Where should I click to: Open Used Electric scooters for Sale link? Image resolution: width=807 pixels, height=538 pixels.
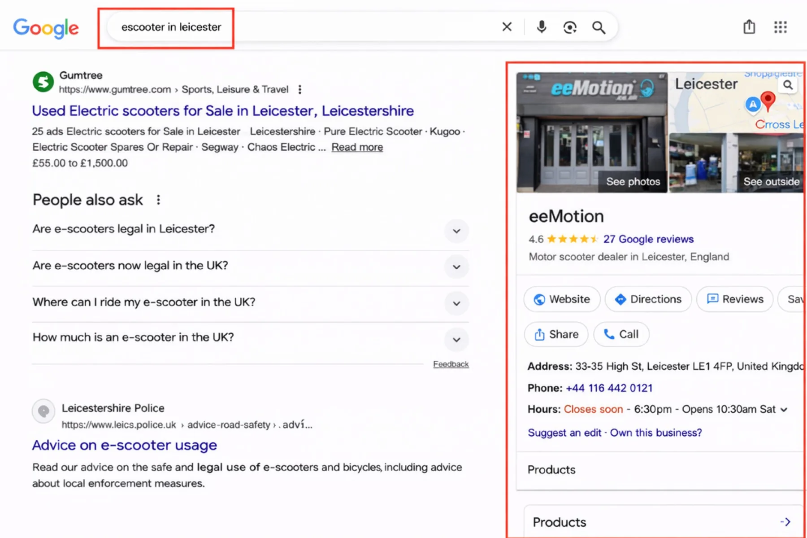(223, 110)
